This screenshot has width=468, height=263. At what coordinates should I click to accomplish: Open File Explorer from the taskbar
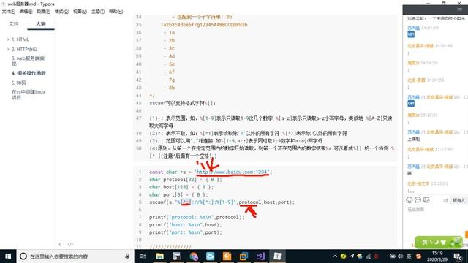159,256
